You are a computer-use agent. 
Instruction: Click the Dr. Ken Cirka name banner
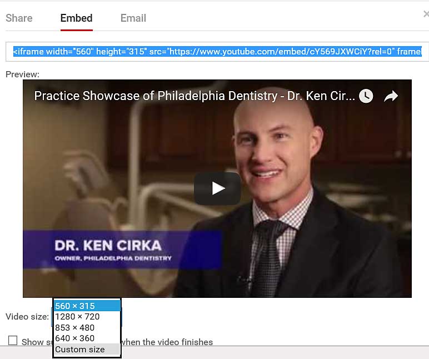122,250
